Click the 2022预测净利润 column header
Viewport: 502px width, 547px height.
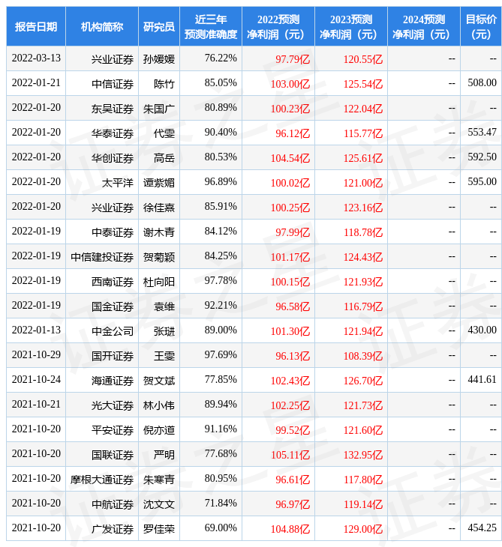pyautogui.click(x=278, y=26)
